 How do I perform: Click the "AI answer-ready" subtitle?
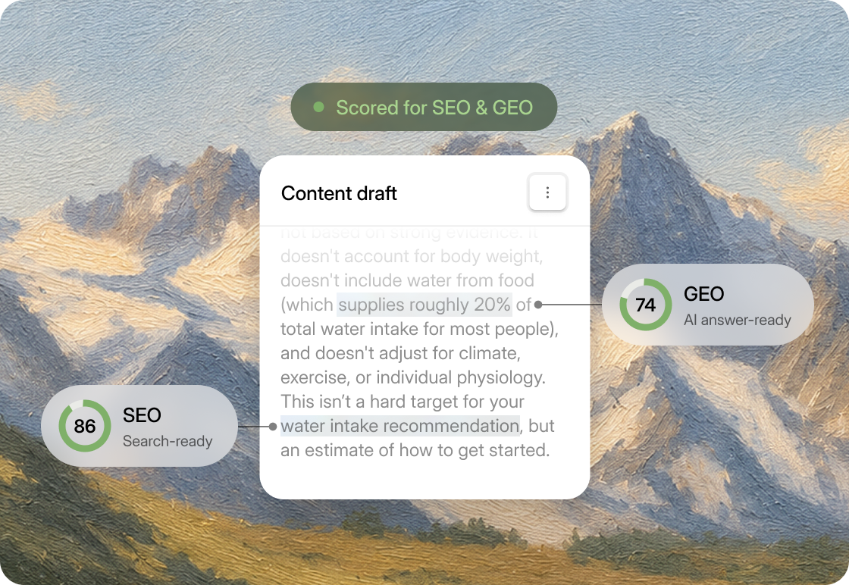tap(738, 320)
